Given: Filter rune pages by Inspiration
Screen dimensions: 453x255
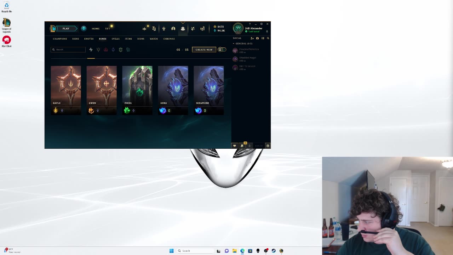Looking at the screenshot, I should 128,50.
